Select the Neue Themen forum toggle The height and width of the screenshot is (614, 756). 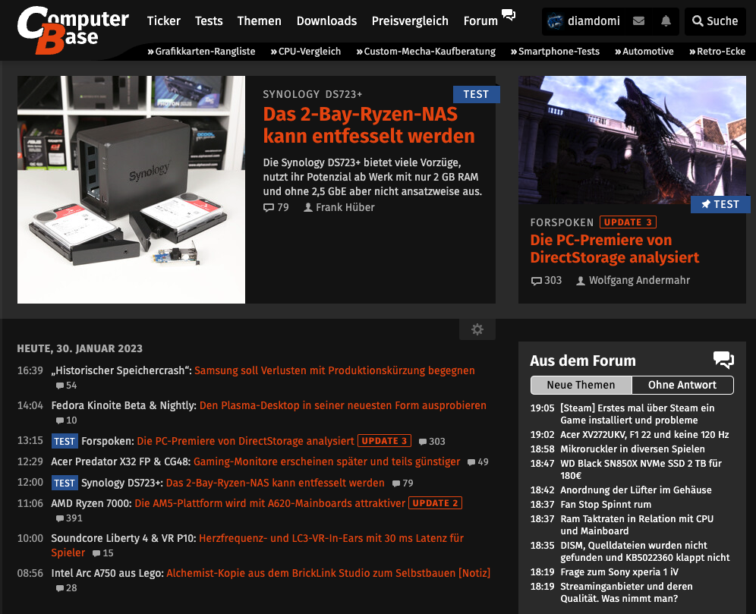pyautogui.click(x=581, y=385)
